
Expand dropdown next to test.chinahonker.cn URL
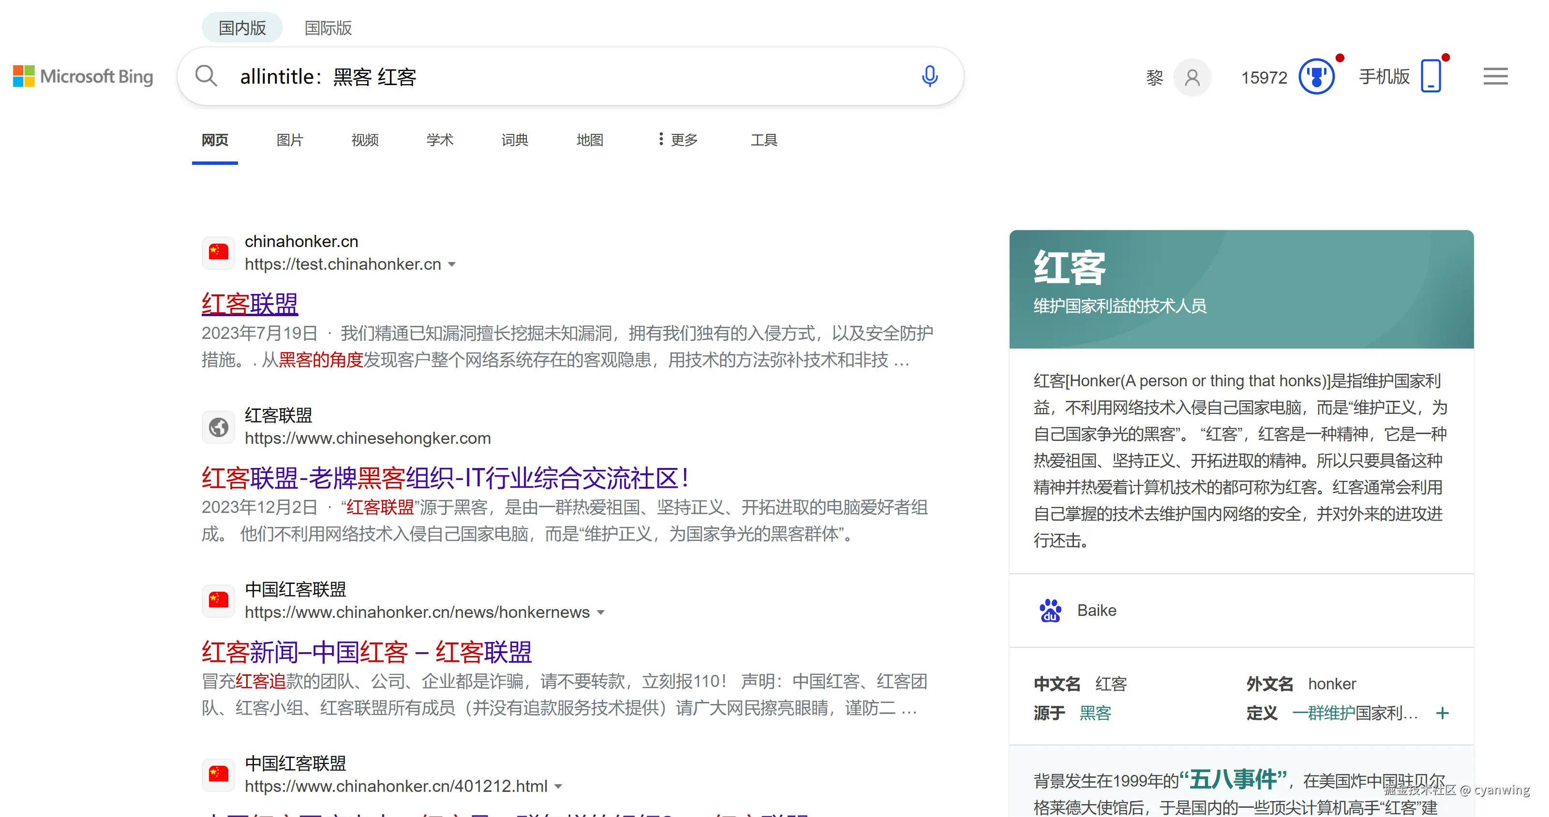click(452, 265)
